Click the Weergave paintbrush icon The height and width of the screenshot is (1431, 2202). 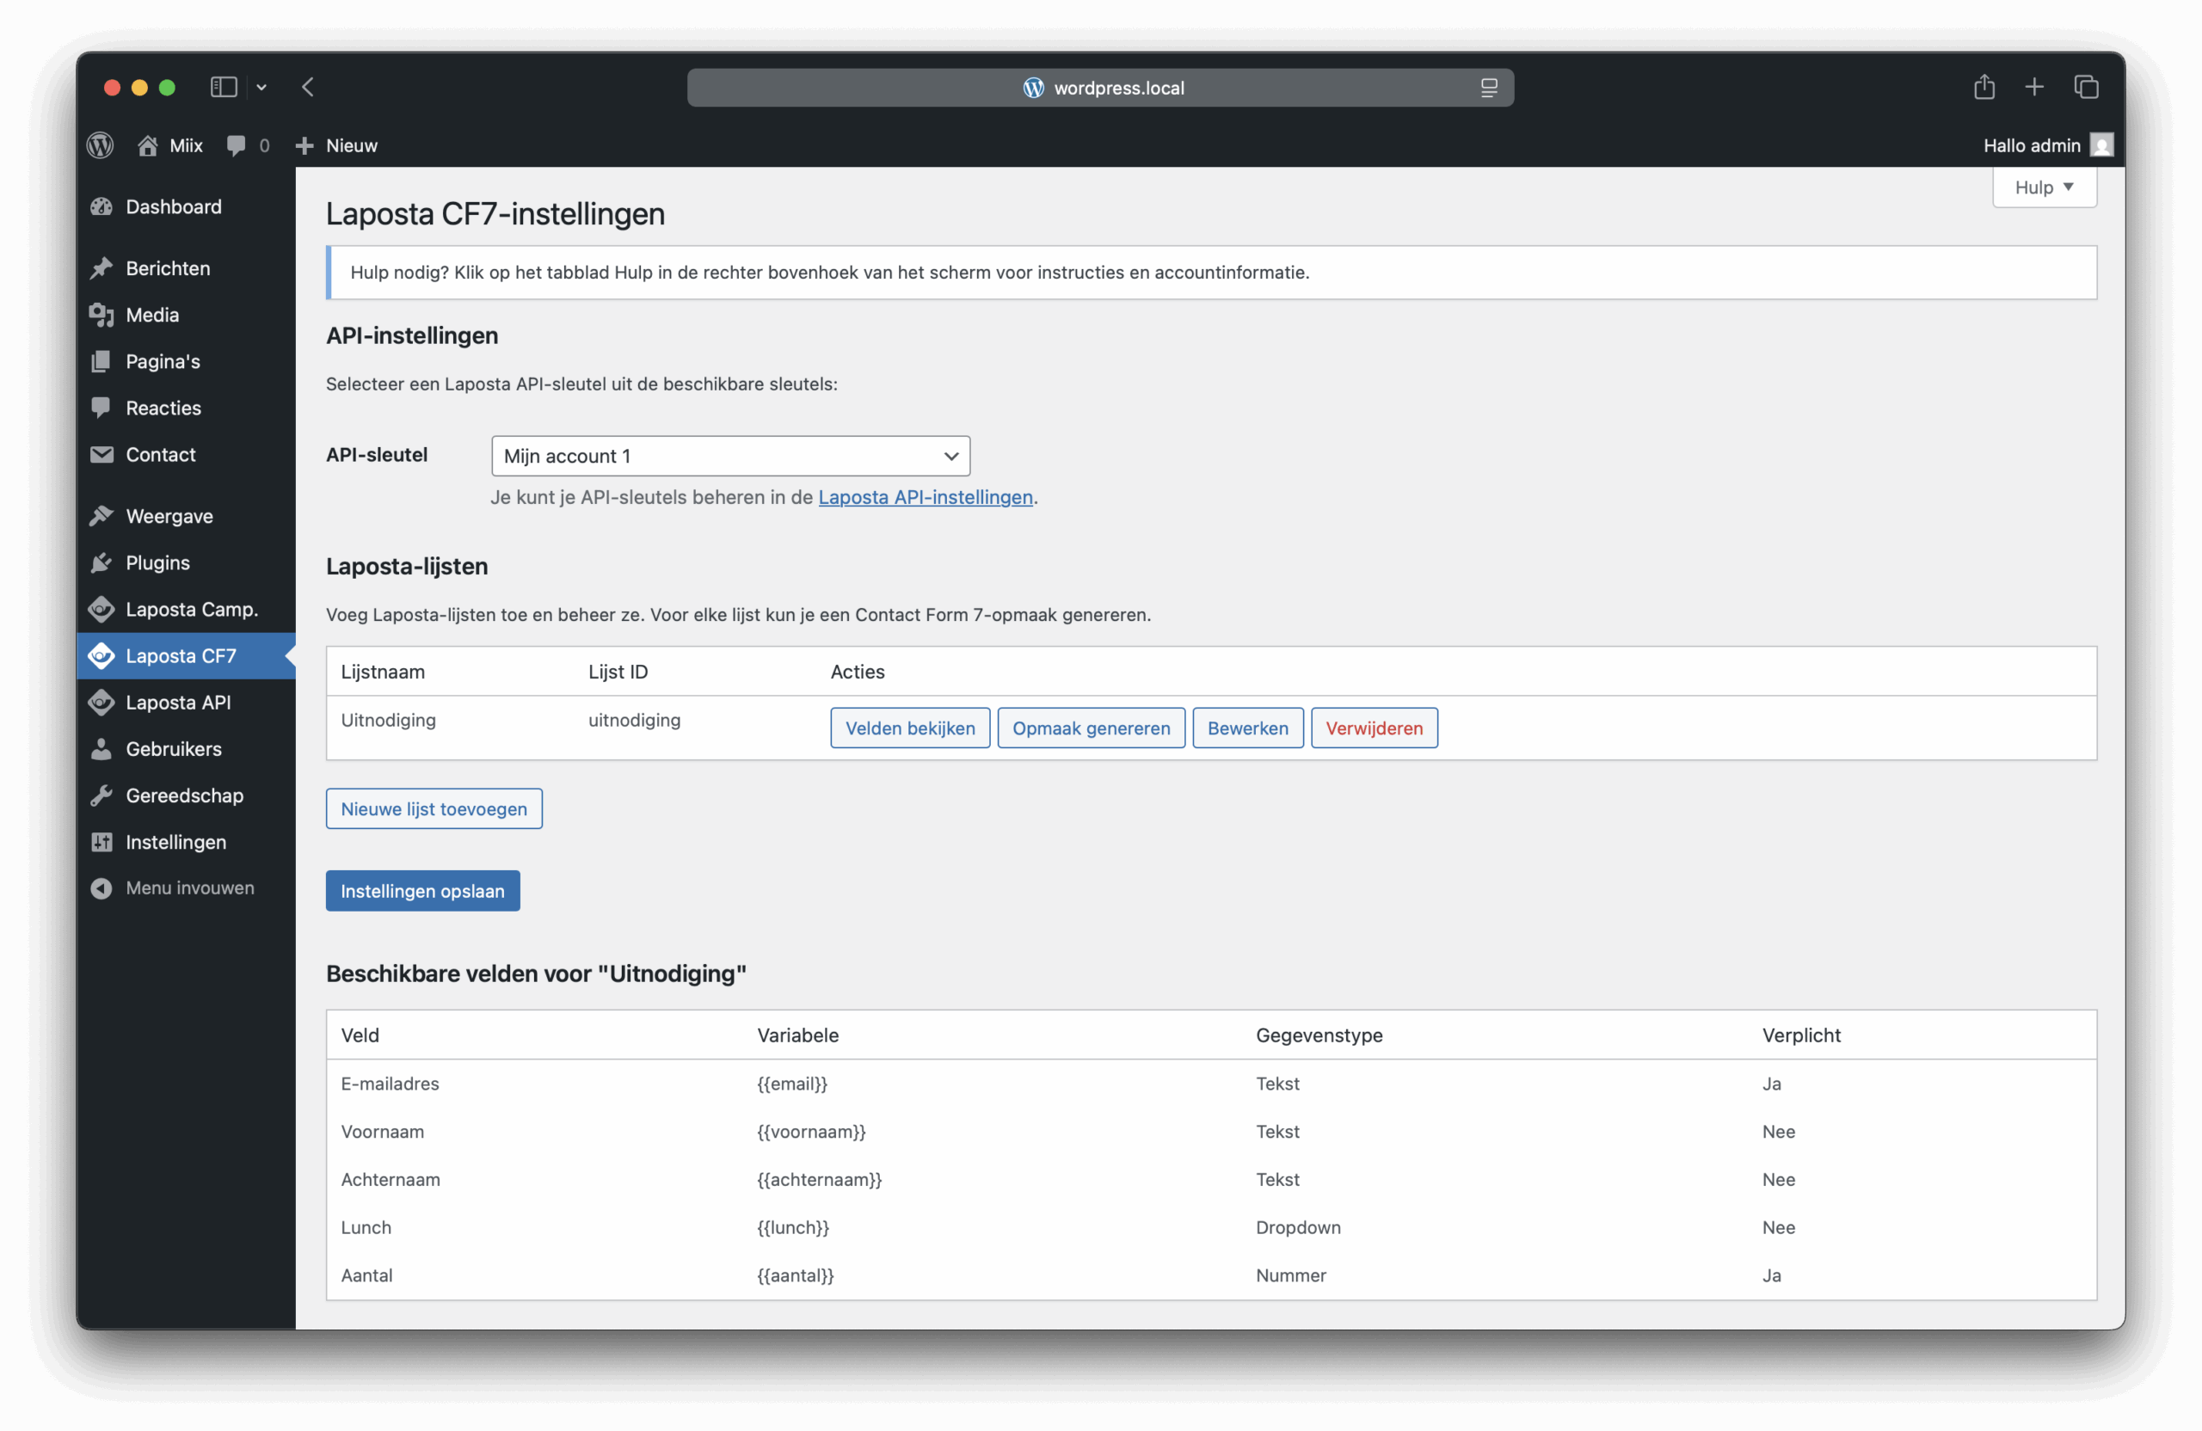[x=101, y=516]
